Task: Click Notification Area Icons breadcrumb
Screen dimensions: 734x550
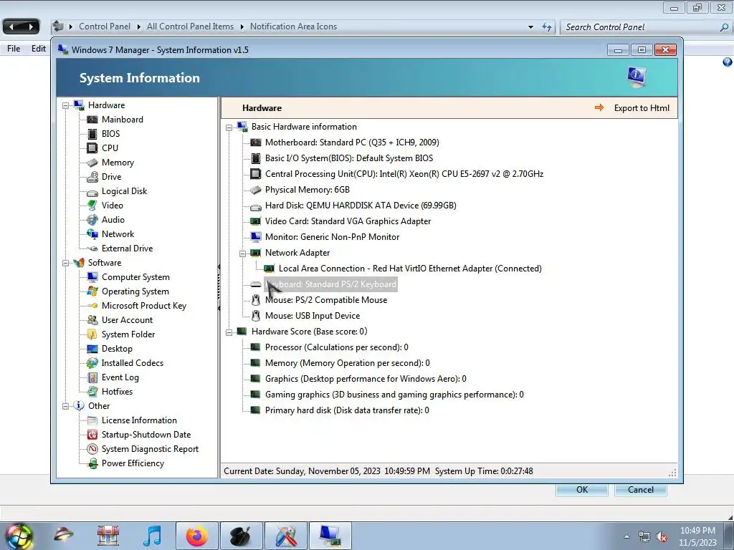Action: [x=293, y=26]
